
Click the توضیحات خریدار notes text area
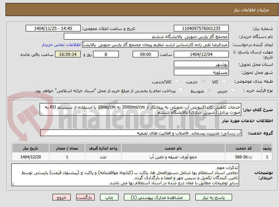coord(125,175)
